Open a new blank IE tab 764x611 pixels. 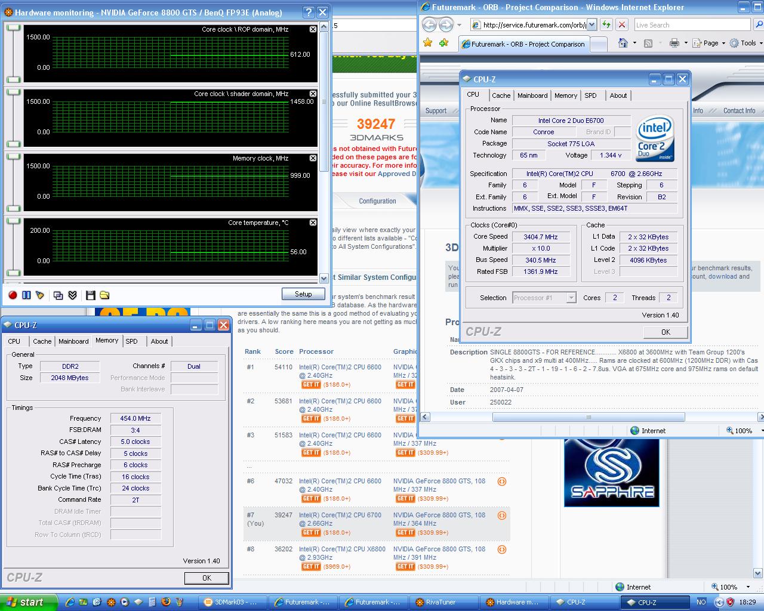click(x=599, y=44)
